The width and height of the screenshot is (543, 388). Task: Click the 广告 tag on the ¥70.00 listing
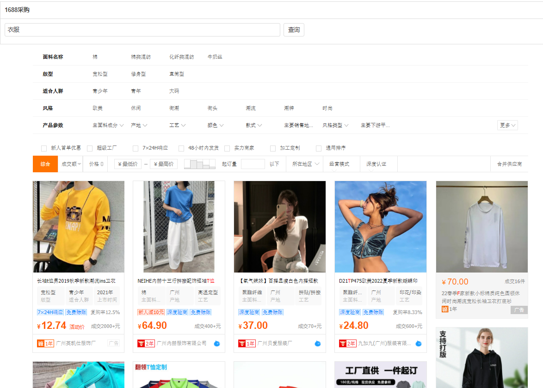(x=519, y=310)
